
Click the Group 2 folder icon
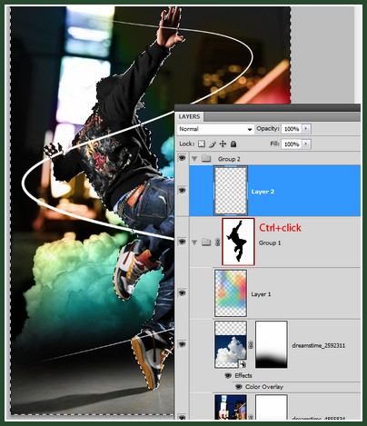(x=206, y=158)
